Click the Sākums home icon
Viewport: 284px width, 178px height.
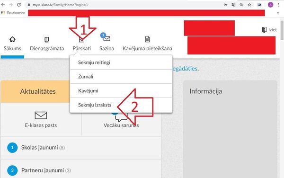[12, 39]
